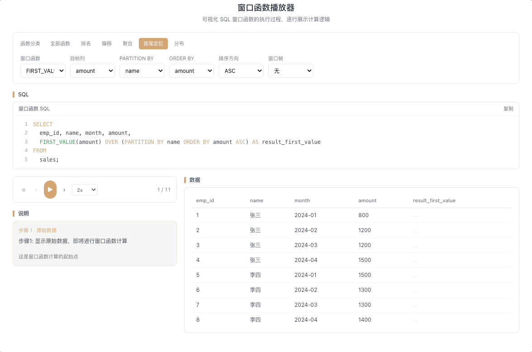
Task: Click the FIRST_VALUE line in SQL code
Action: click(180, 142)
